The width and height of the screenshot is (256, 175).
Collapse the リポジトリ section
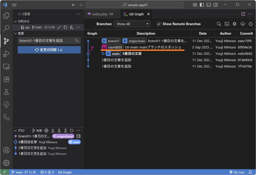(16, 21)
